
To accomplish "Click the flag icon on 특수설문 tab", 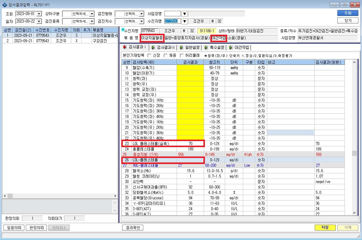I will pos(206,47).
